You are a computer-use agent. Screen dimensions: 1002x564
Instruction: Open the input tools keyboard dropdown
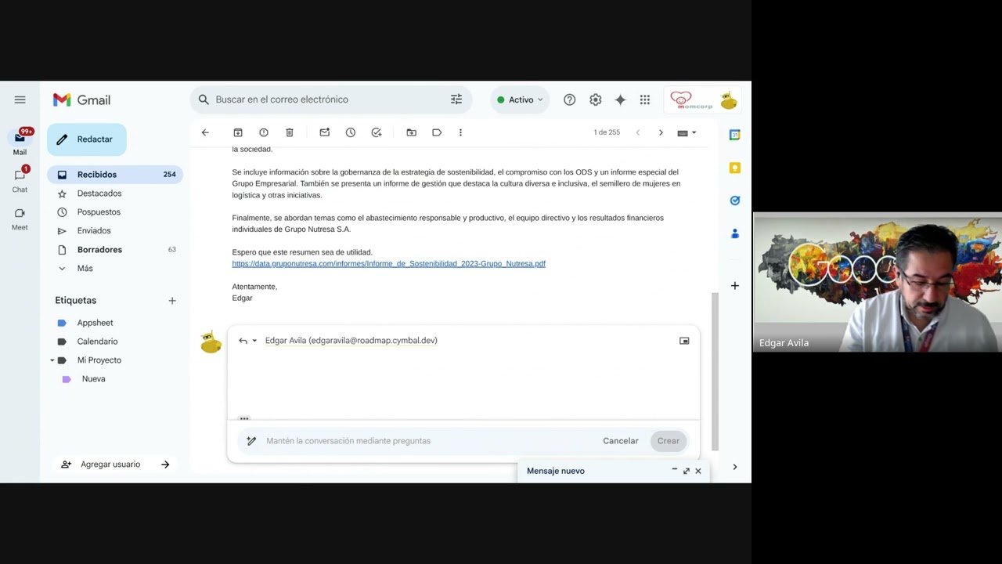point(687,133)
